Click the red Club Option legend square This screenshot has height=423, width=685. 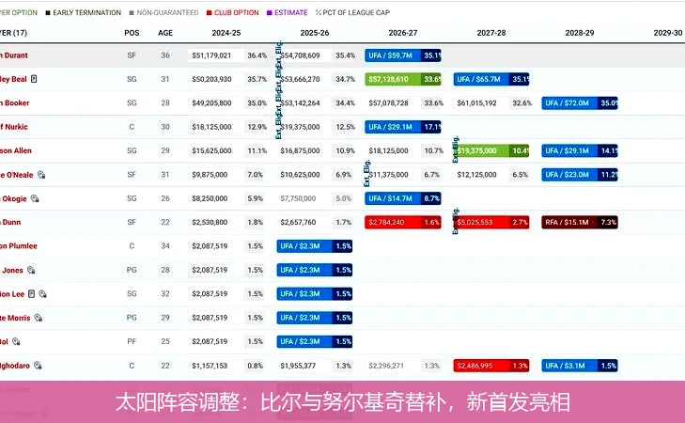click(x=210, y=12)
